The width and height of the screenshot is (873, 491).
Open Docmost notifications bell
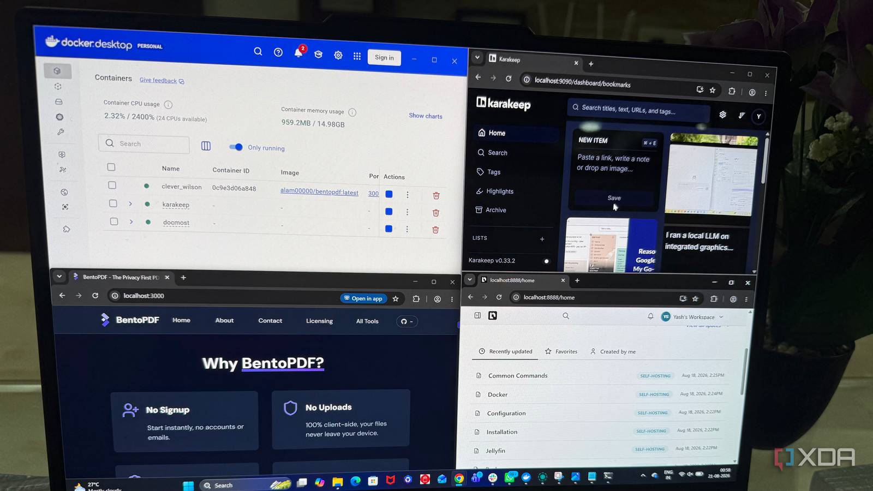coord(650,316)
